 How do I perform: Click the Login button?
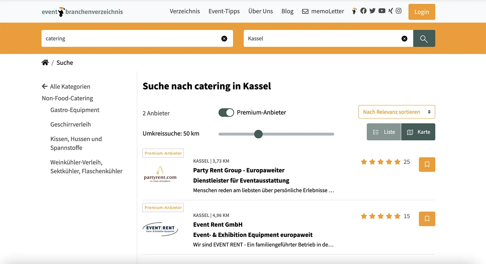[422, 12]
